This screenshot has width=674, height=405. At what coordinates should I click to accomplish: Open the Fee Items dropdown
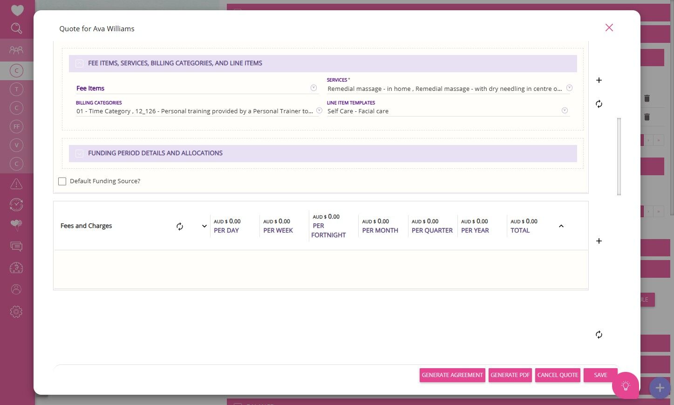coord(313,88)
